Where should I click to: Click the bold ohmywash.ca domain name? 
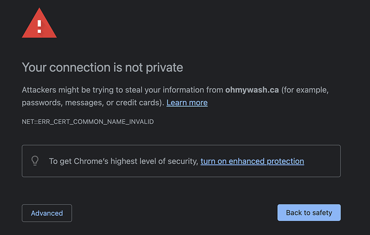(x=252, y=90)
